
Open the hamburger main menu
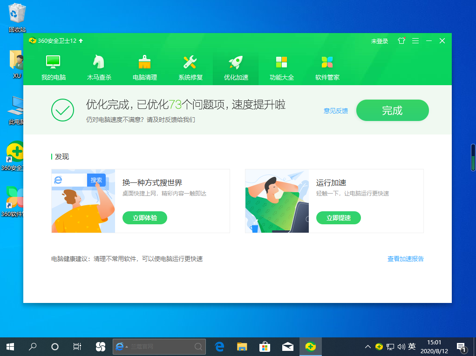coord(415,41)
